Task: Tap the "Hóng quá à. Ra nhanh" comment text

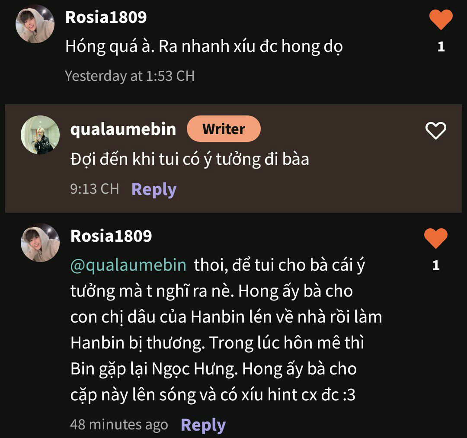Action: pos(204,47)
